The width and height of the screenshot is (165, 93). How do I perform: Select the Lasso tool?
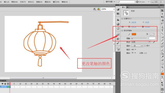(162, 23)
